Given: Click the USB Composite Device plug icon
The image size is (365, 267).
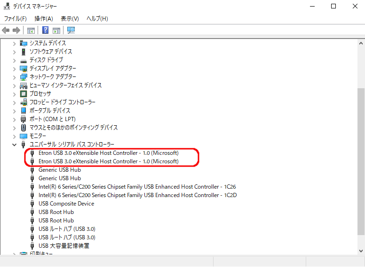Looking at the screenshot, I should click(x=32, y=204).
